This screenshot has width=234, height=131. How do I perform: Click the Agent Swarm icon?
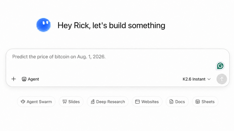(x=23, y=102)
